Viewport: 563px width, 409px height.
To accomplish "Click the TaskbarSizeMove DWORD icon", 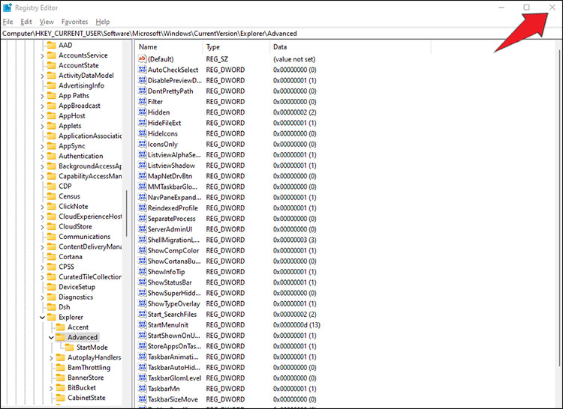I will (142, 399).
